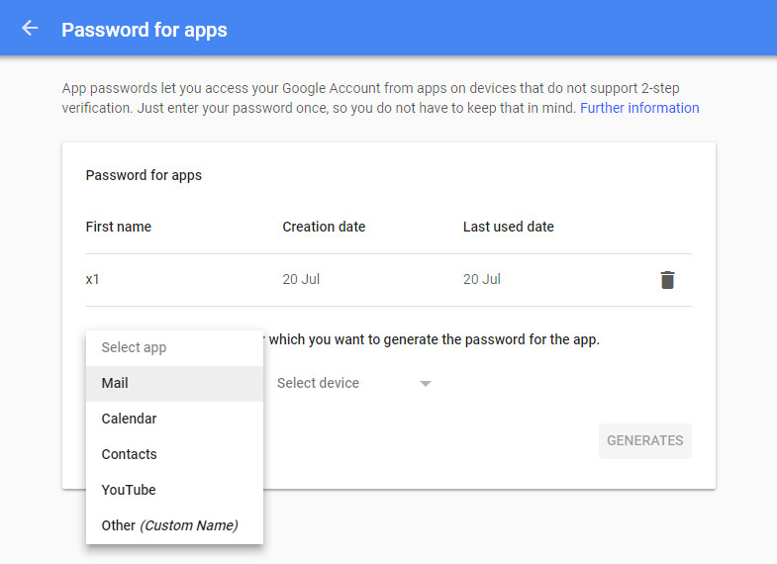Viewport: 777px width, 564px height.
Task: Open the Select device dropdown
Action: (x=353, y=383)
